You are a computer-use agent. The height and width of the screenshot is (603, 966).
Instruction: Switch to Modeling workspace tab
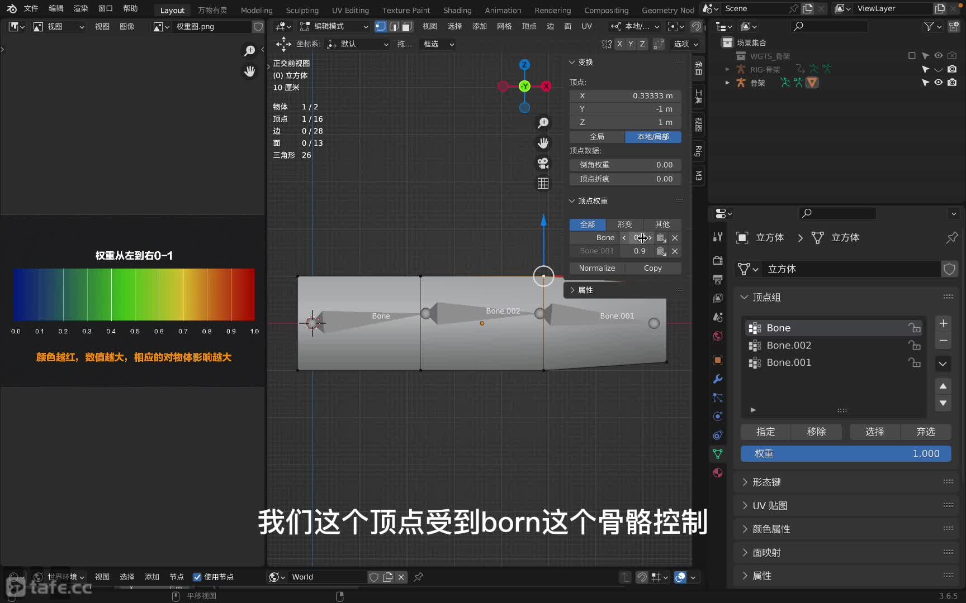coord(257,10)
